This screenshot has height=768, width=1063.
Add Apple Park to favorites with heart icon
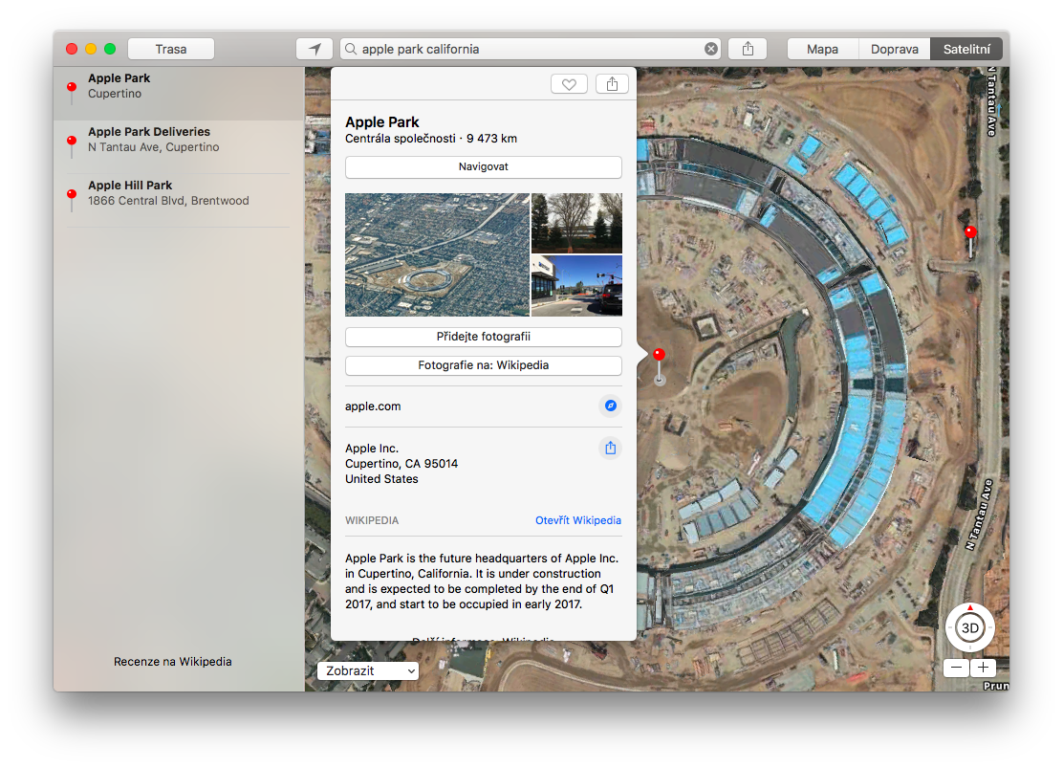click(569, 84)
